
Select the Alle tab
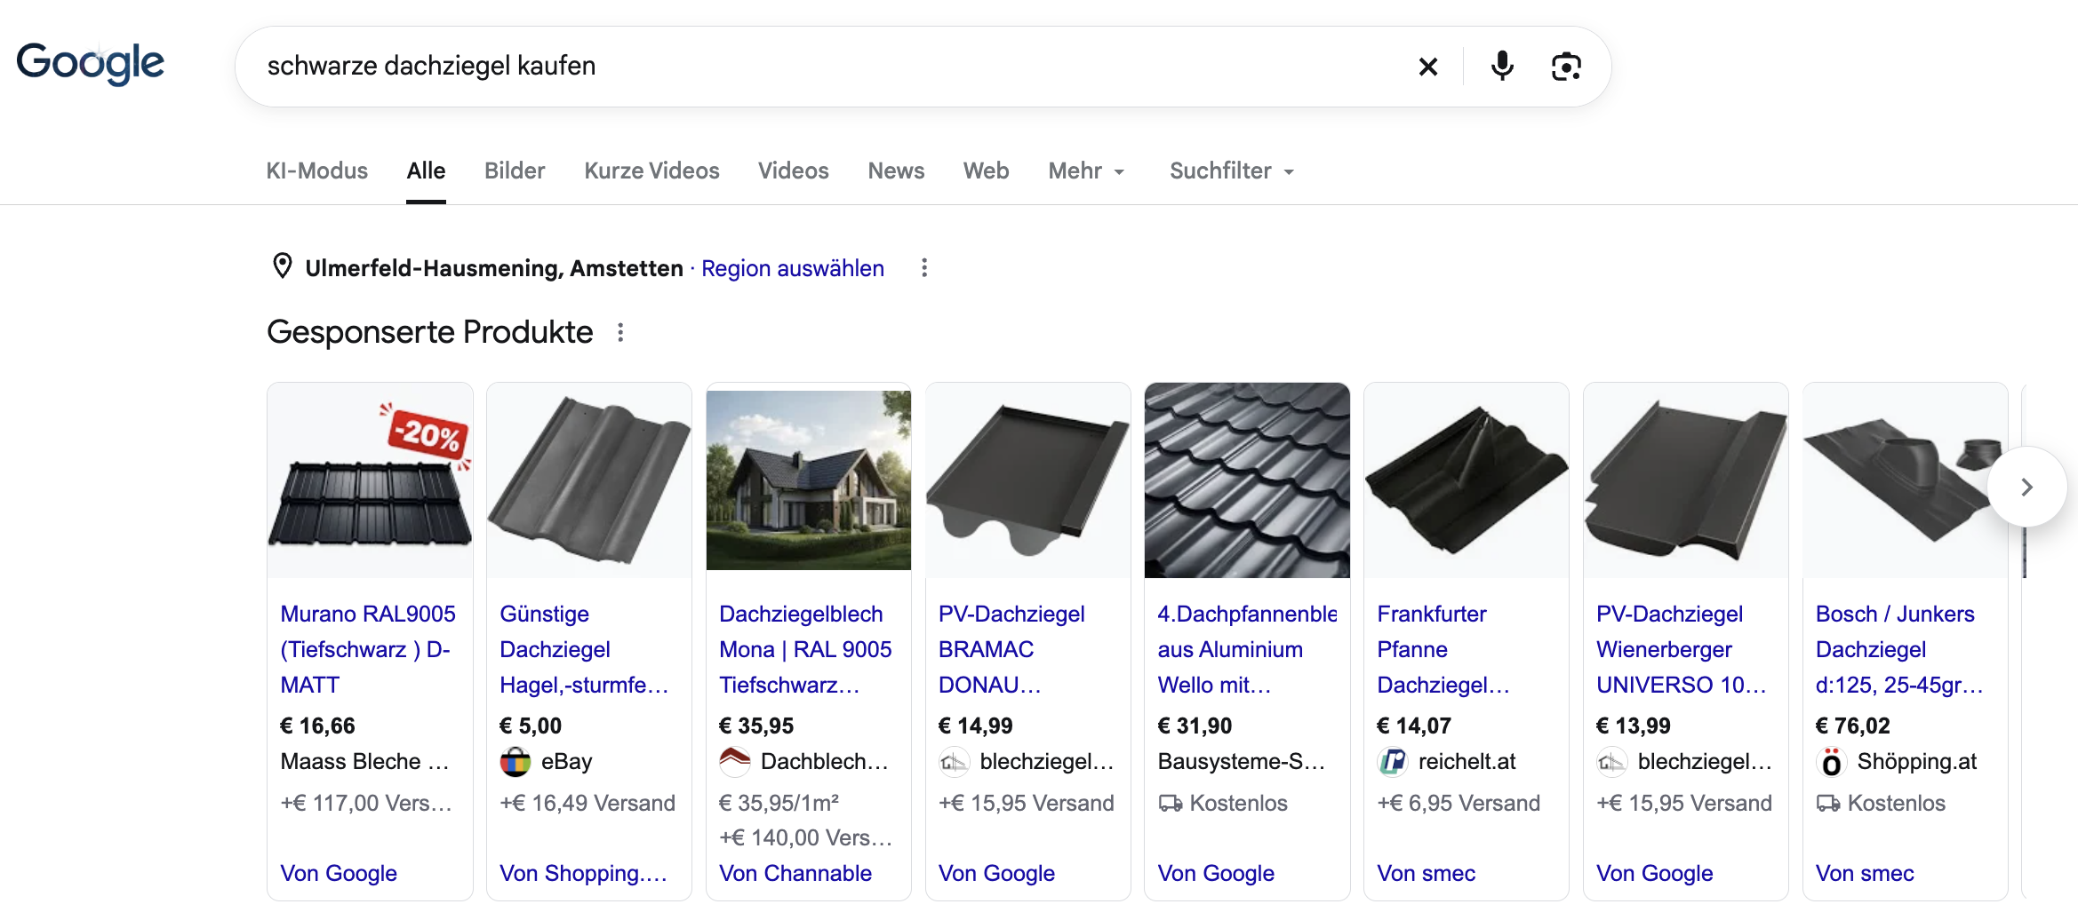(x=426, y=171)
